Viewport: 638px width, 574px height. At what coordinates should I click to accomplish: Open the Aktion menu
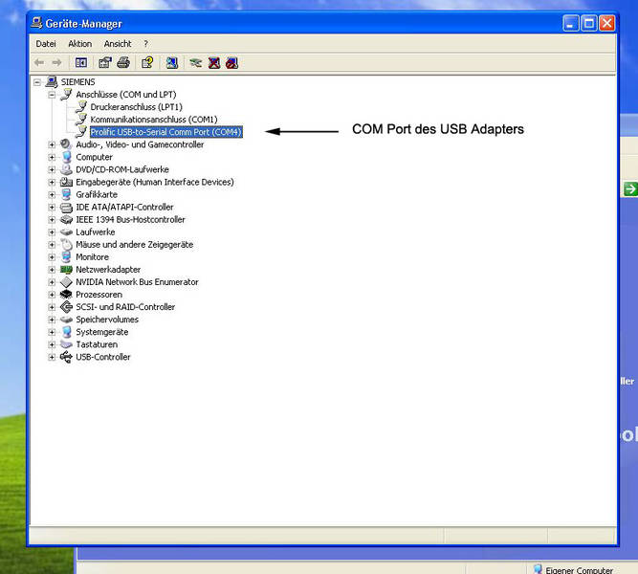[x=79, y=44]
